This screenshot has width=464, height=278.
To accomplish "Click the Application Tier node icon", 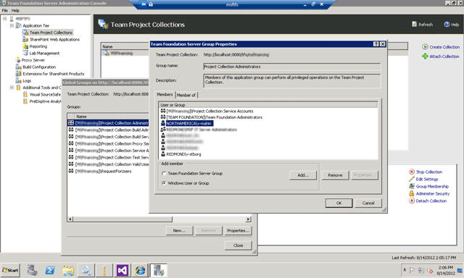I will 18,25.
